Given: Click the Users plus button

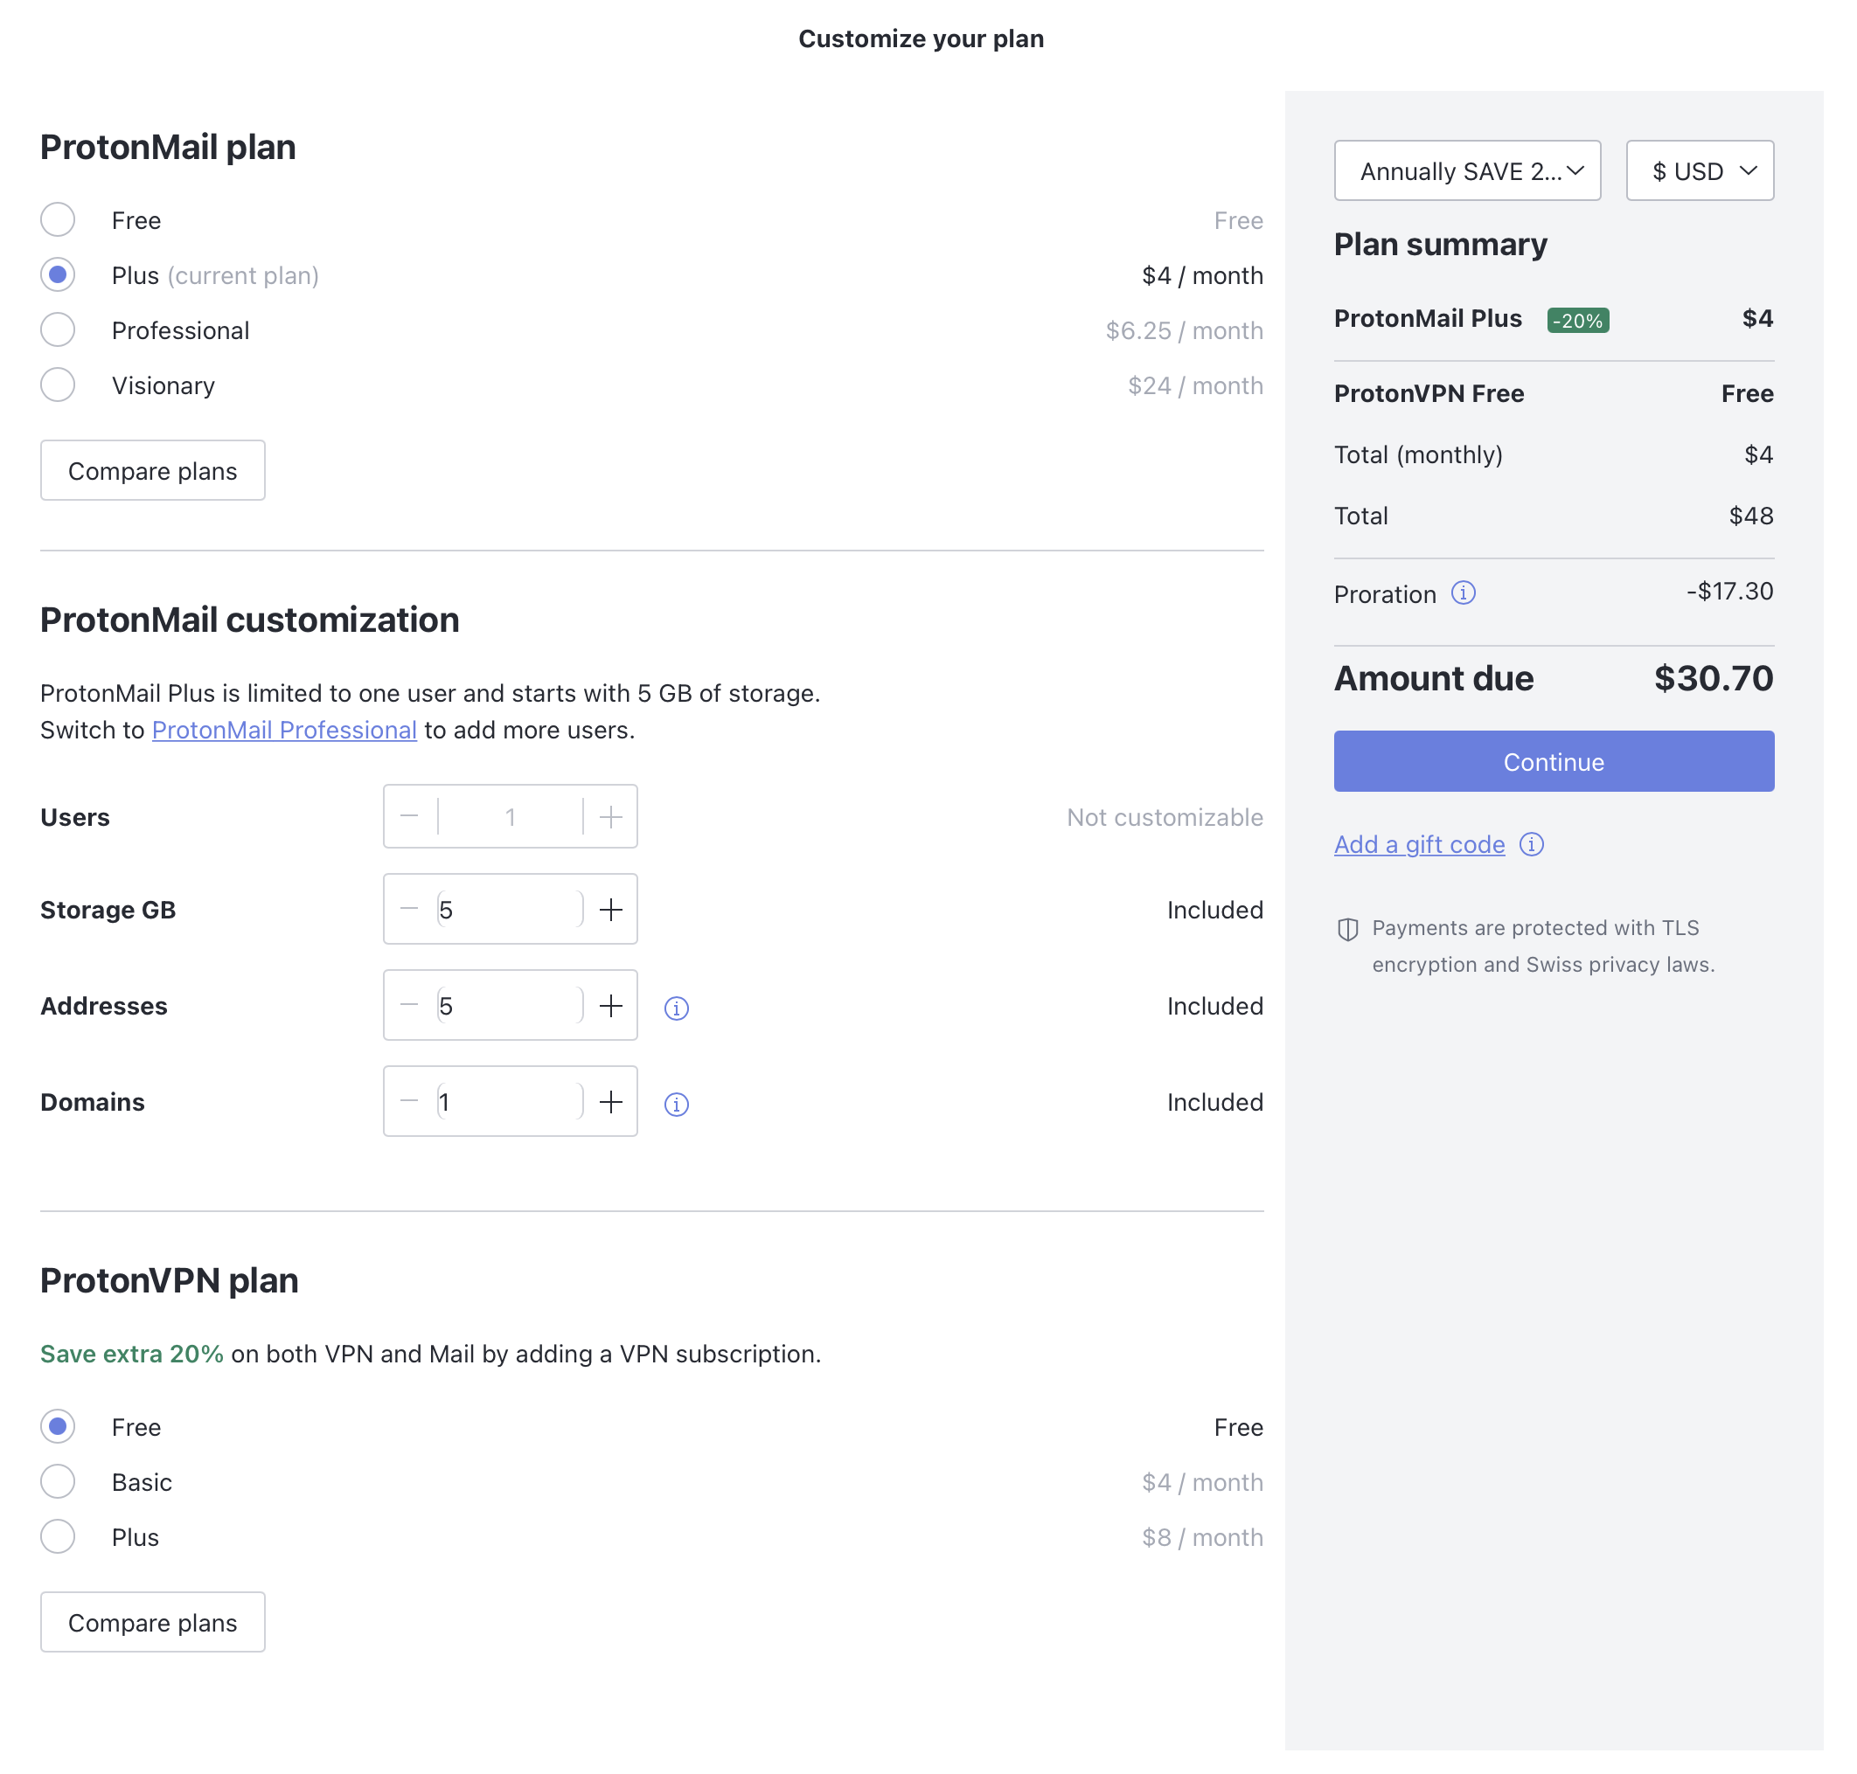Looking at the screenshot, I should [611, 817].
